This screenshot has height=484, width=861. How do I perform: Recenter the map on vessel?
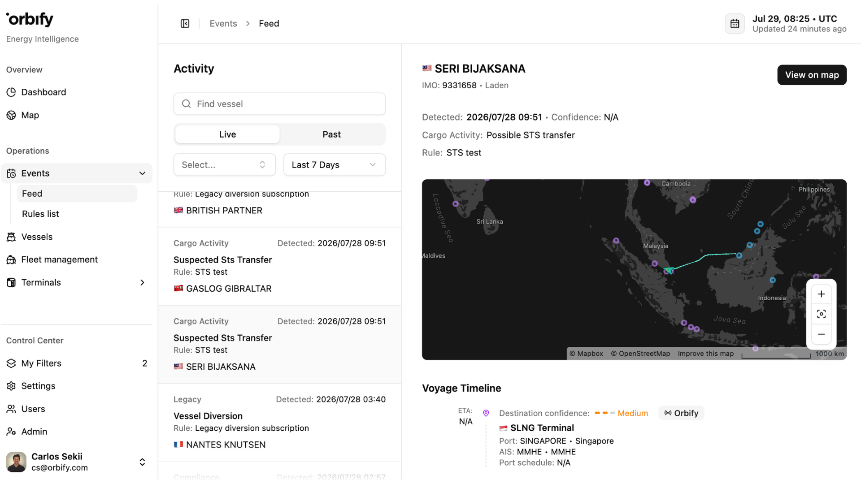821,314
